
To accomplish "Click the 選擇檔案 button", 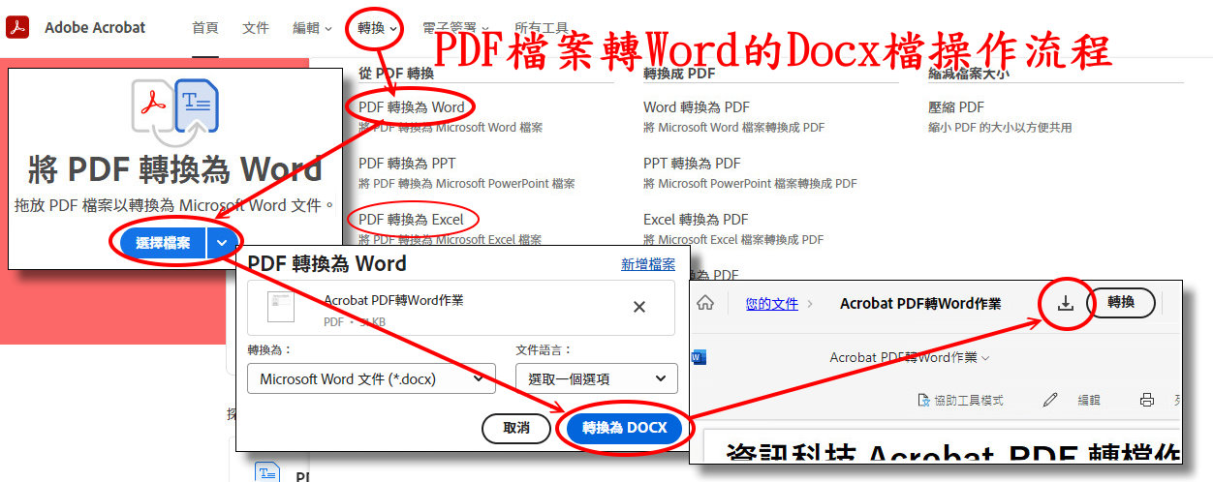I will coord(163,243).
